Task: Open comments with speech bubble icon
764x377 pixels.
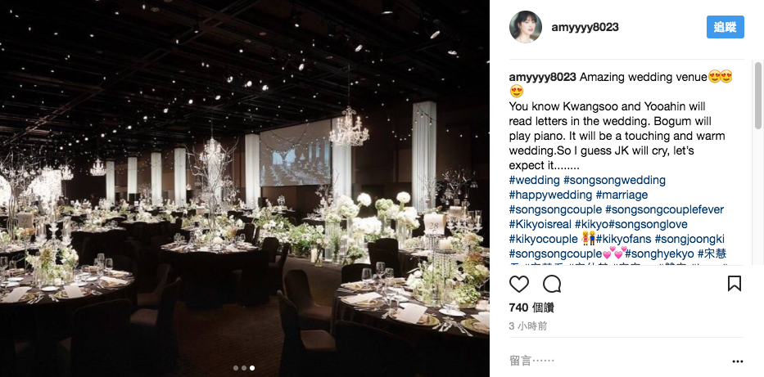Action: pyautogui.click(x=552, y=284)
